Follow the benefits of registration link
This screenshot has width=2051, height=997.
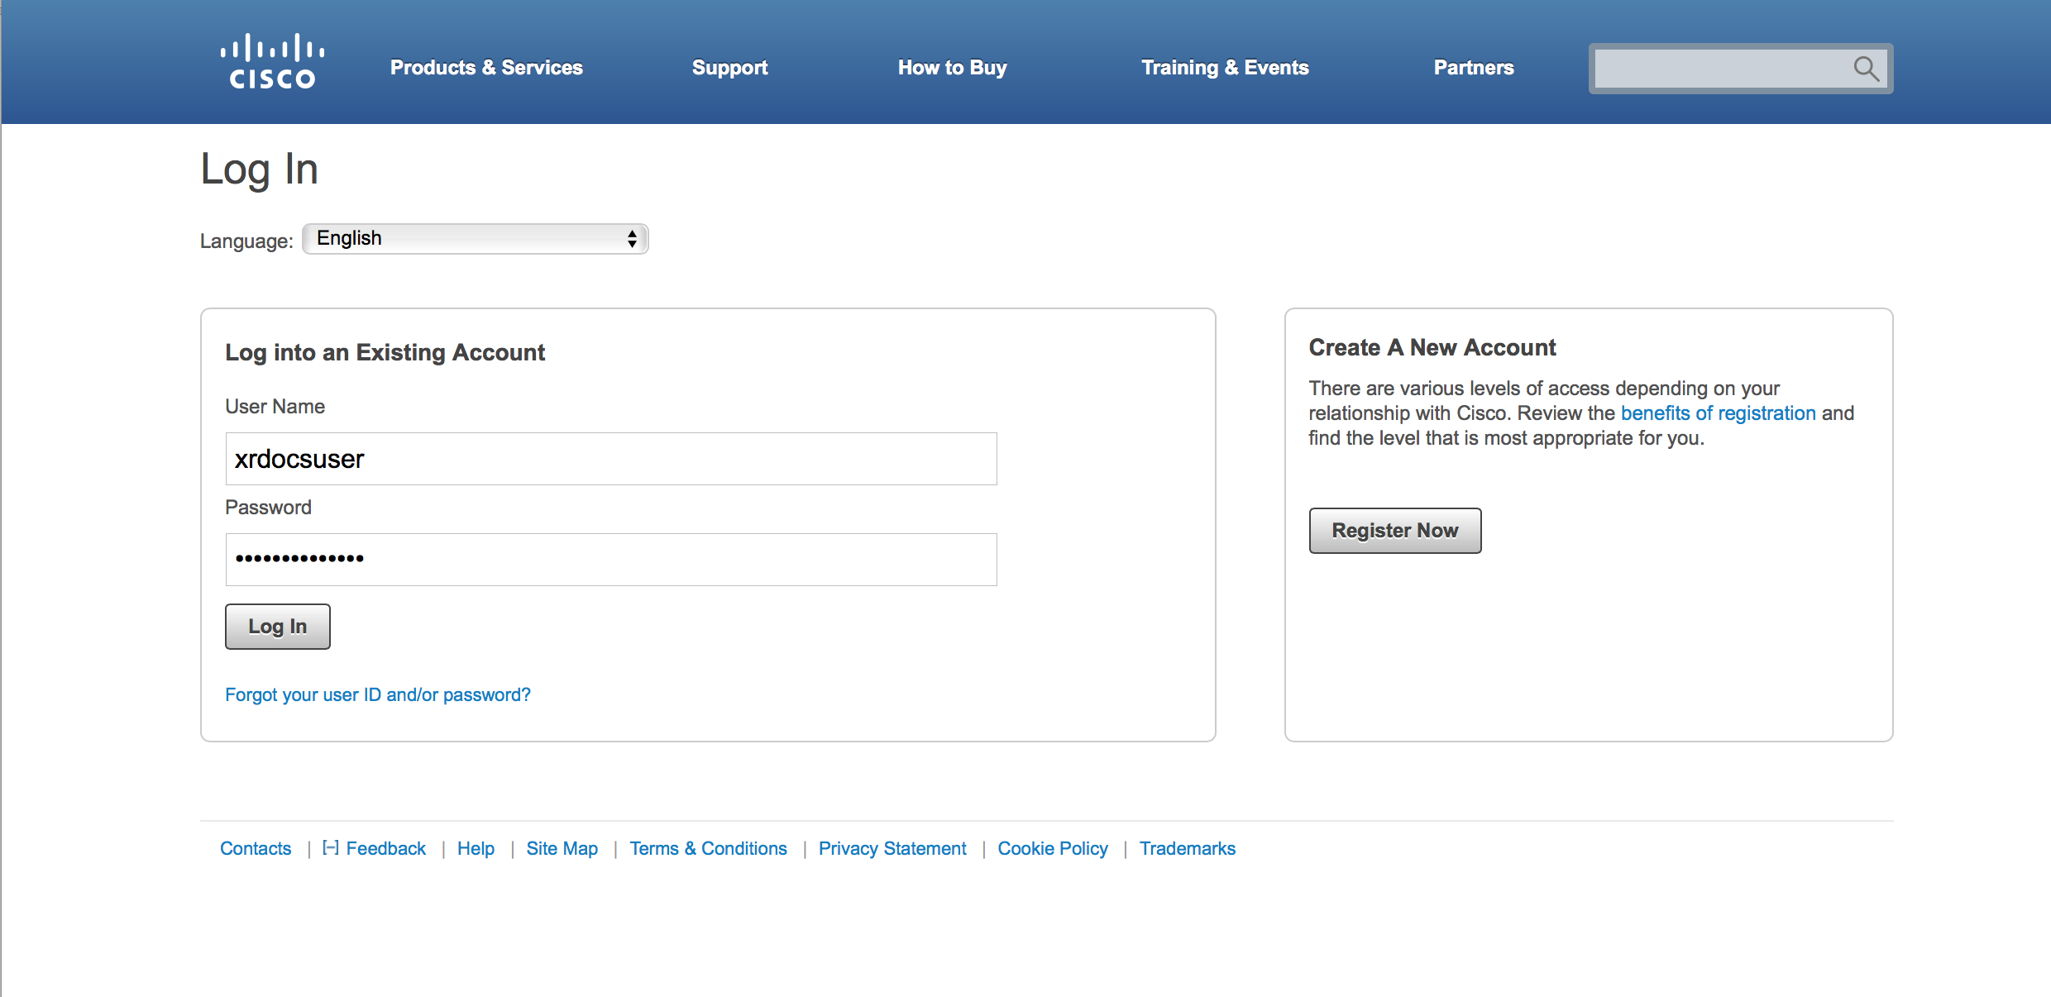point(1718,413)
